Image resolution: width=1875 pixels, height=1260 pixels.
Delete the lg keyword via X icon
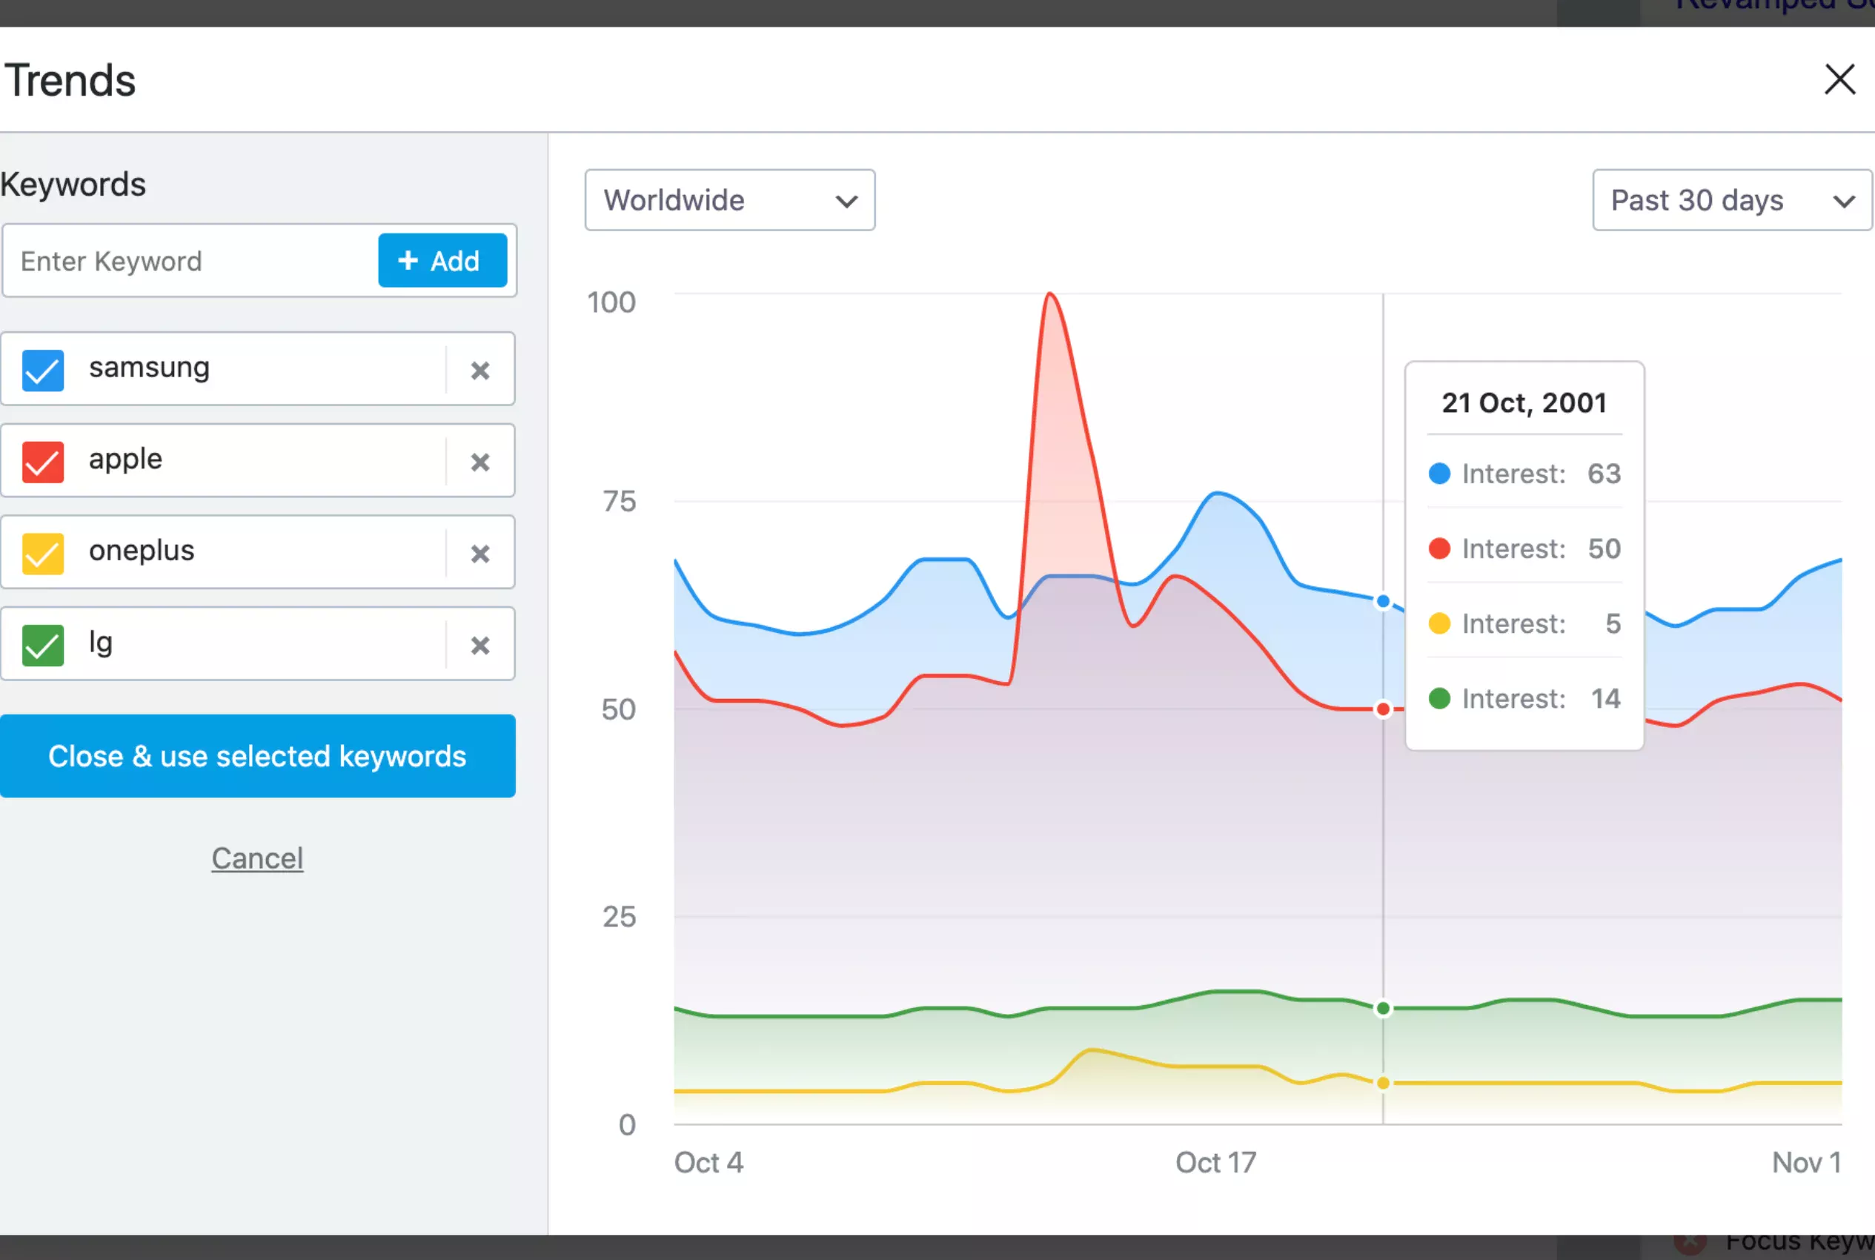point(479,646)
